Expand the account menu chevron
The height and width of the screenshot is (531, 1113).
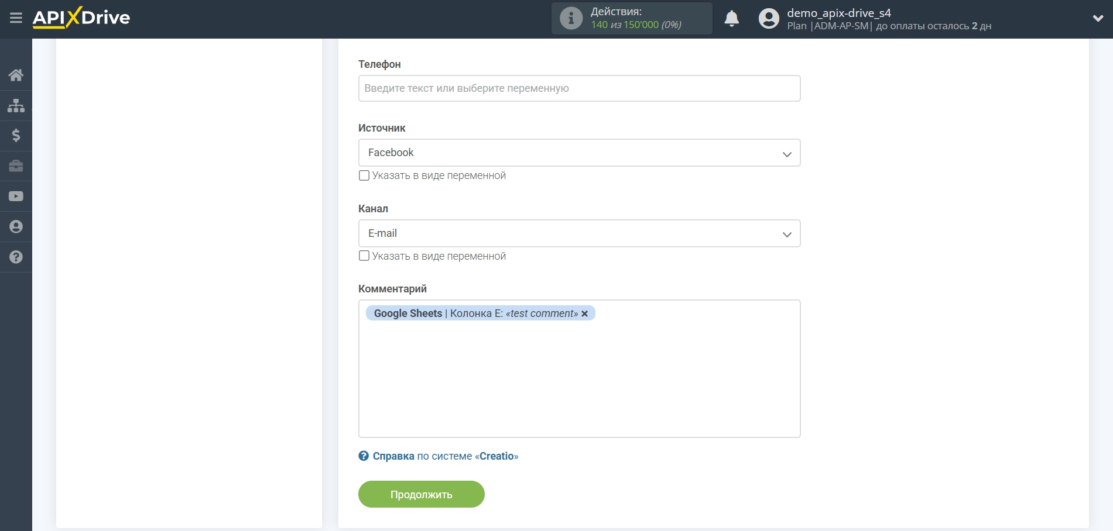1098,18
